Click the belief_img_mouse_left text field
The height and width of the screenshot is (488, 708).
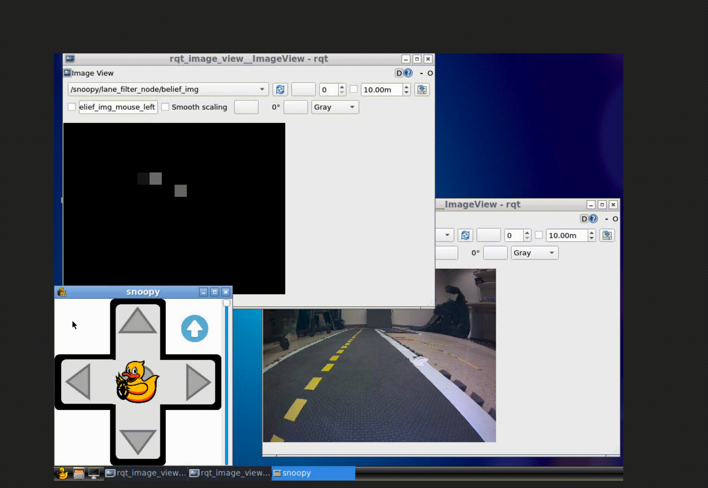pyautogui.click(x=118, y=107)
